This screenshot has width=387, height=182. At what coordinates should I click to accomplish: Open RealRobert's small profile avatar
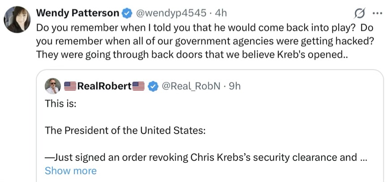(x=53, y=86)
